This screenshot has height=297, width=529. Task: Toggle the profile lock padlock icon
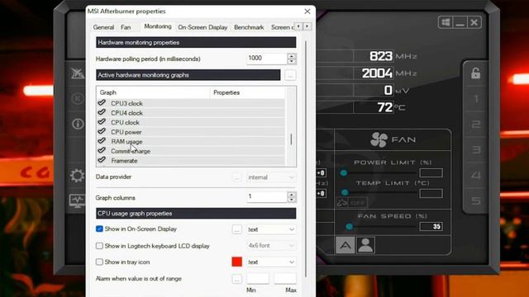click(476, 73)
